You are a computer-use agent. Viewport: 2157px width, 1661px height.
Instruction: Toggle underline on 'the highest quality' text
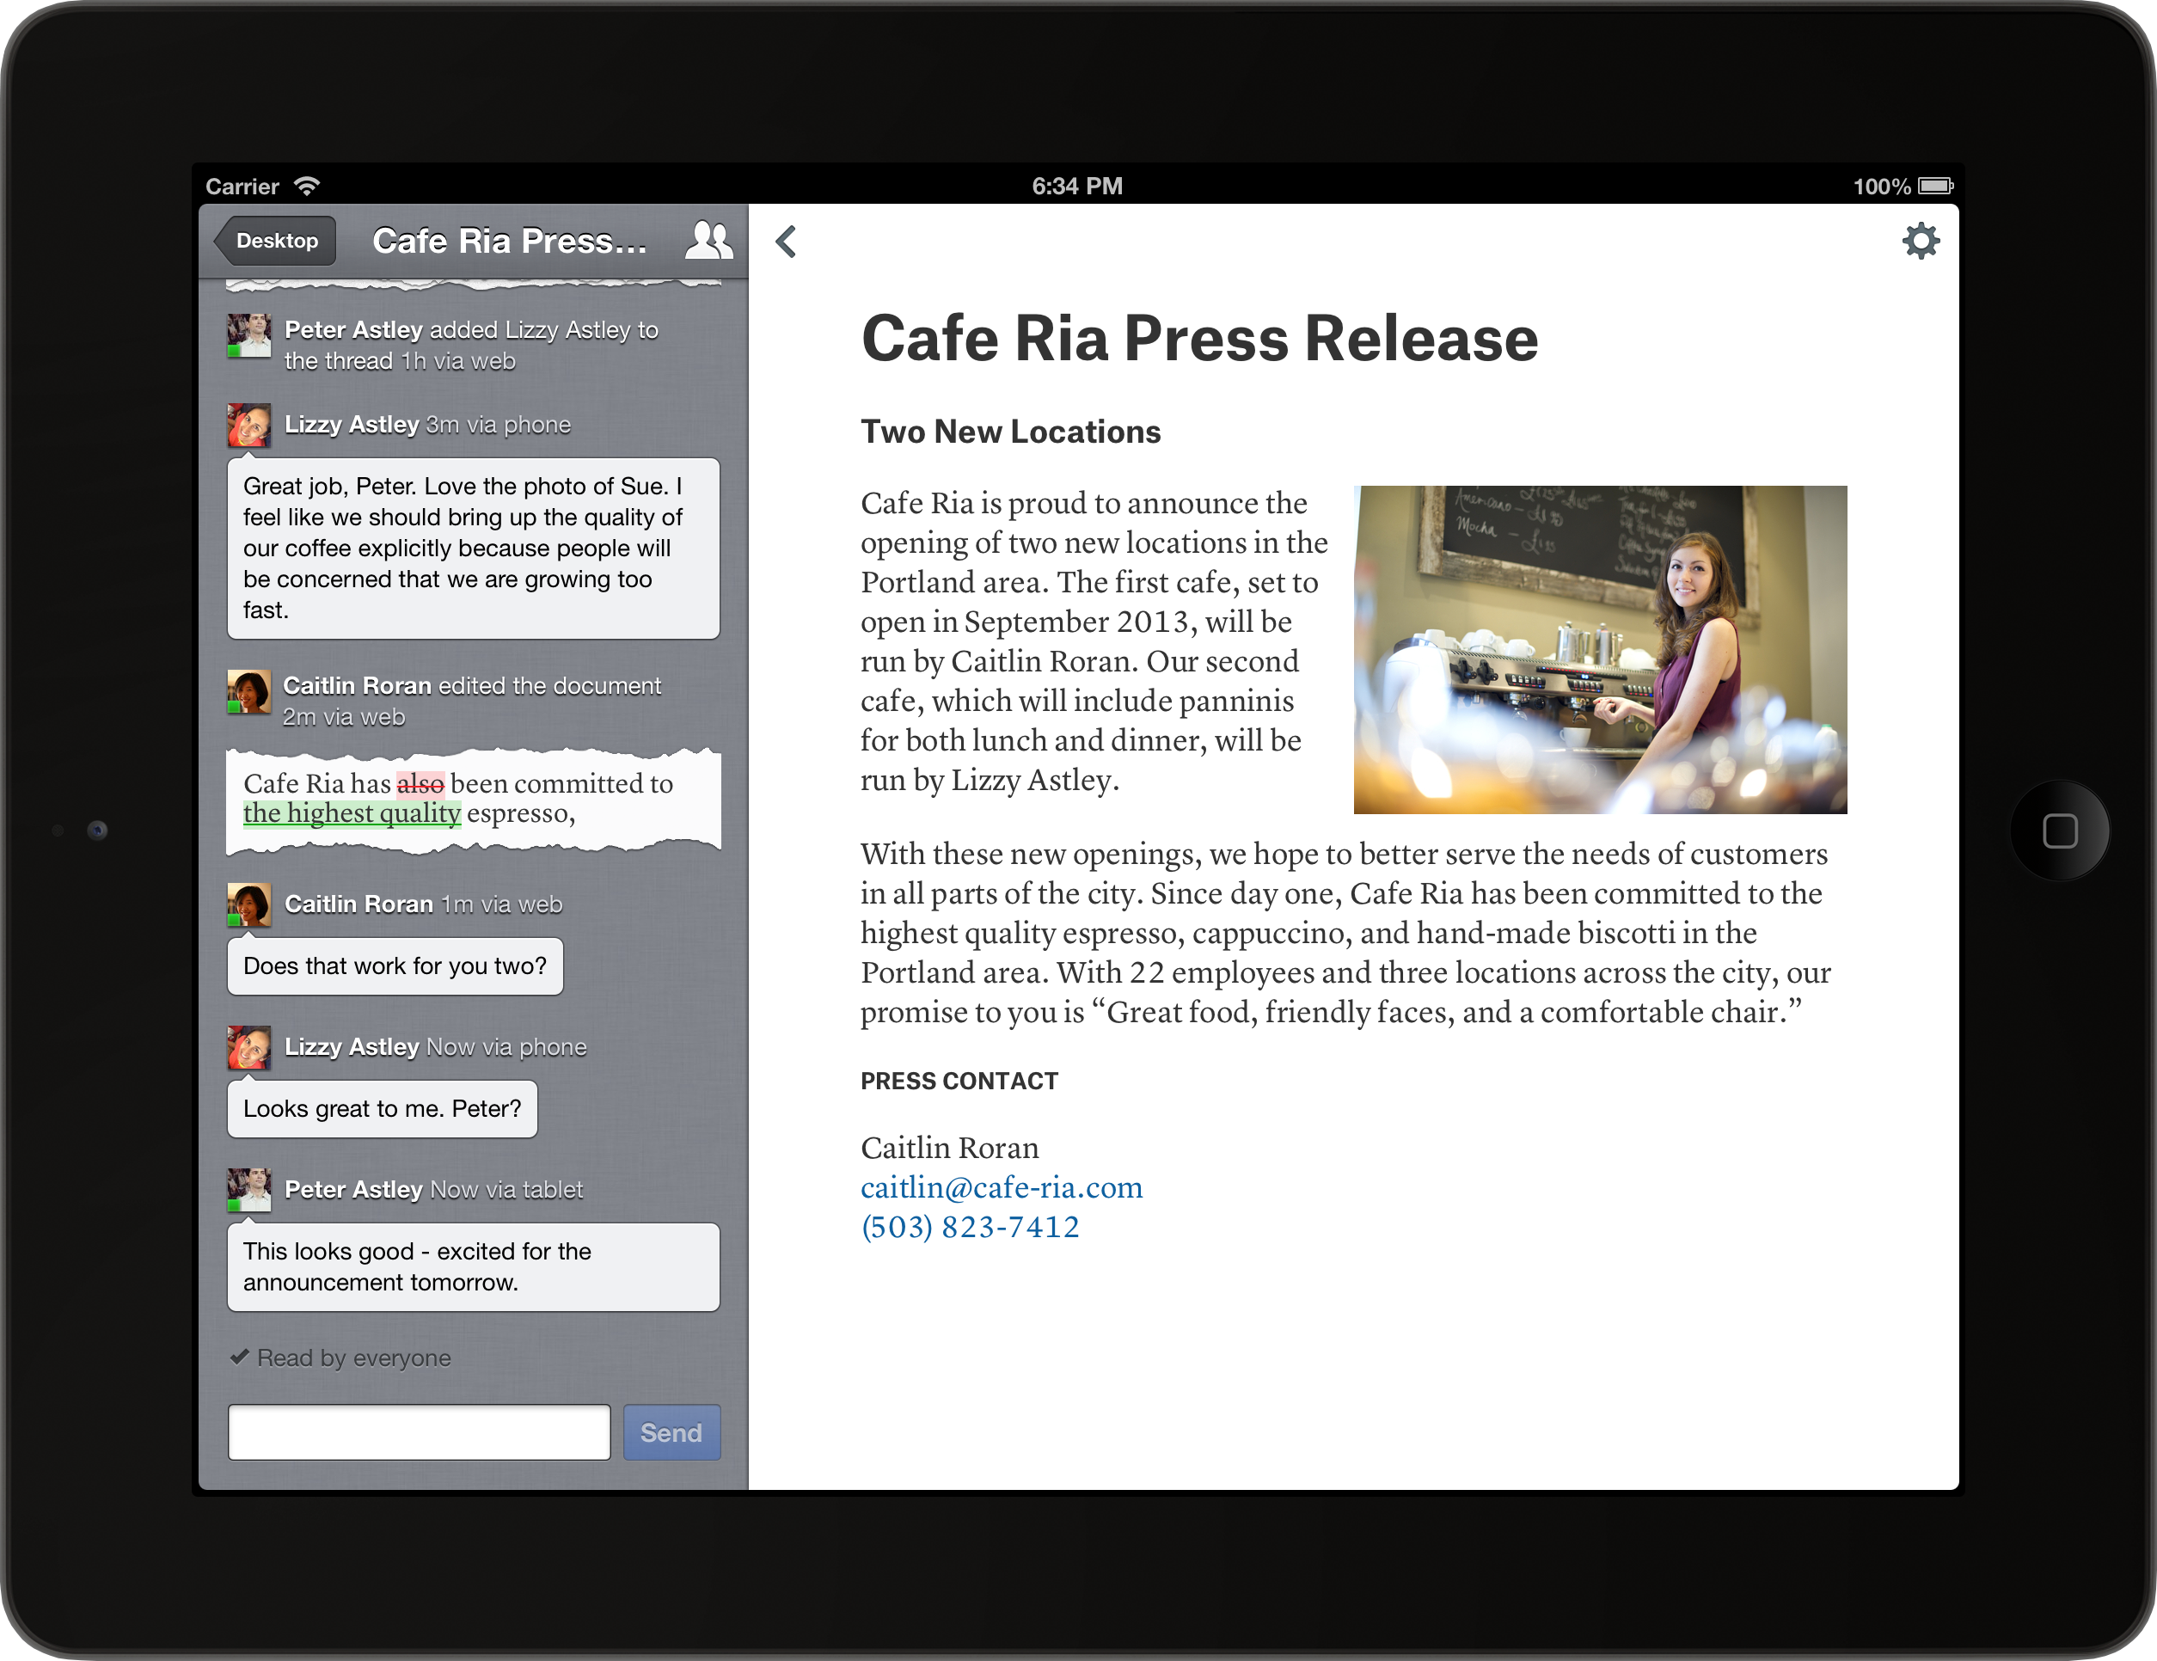tap(340, 812)
